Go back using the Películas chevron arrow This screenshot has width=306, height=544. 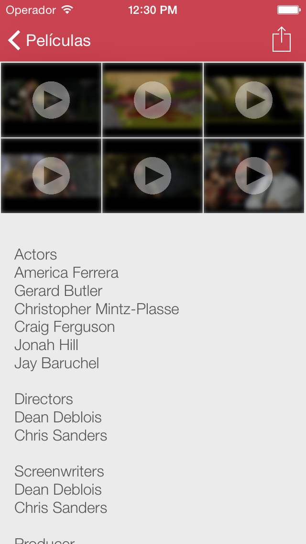[x=14, y=40]
